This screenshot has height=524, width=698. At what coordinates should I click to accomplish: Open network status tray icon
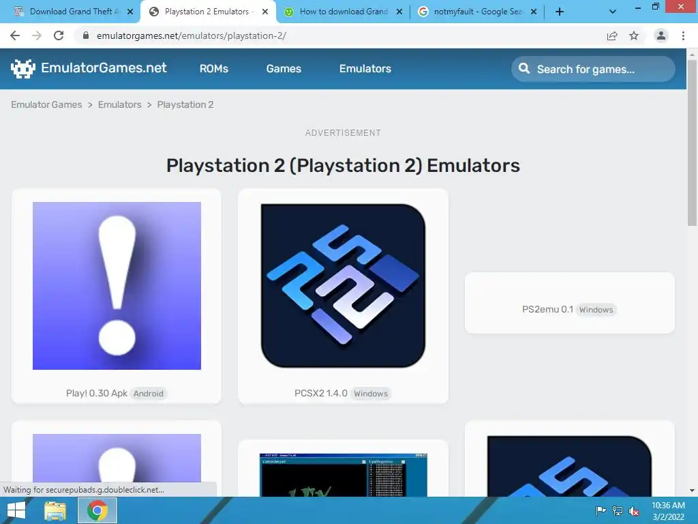[618, 510]
